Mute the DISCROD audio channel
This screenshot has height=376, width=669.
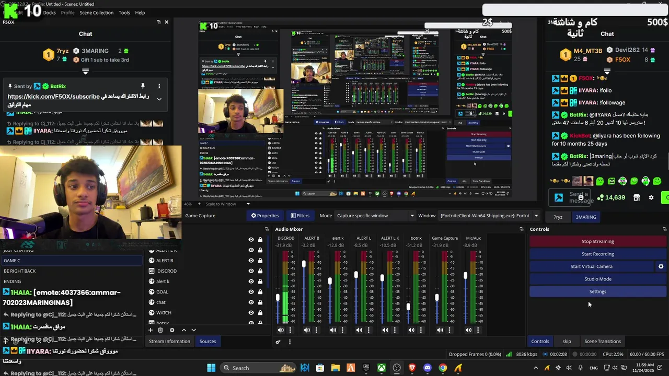[281, 330]
